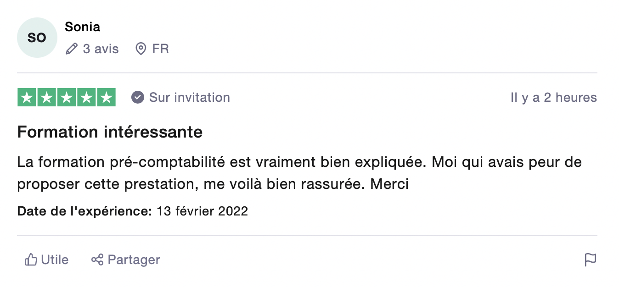Click the SO avatar circle
Image resolution: width=619 pixels, height=287 pixels.
coord(37,38)
